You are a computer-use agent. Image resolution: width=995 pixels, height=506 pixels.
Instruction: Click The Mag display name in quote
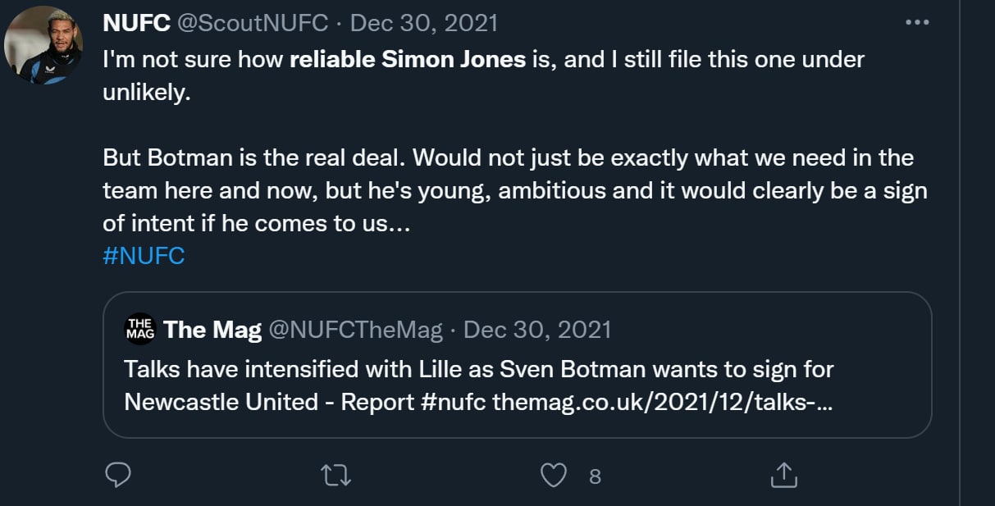click(x=212, y=330)
